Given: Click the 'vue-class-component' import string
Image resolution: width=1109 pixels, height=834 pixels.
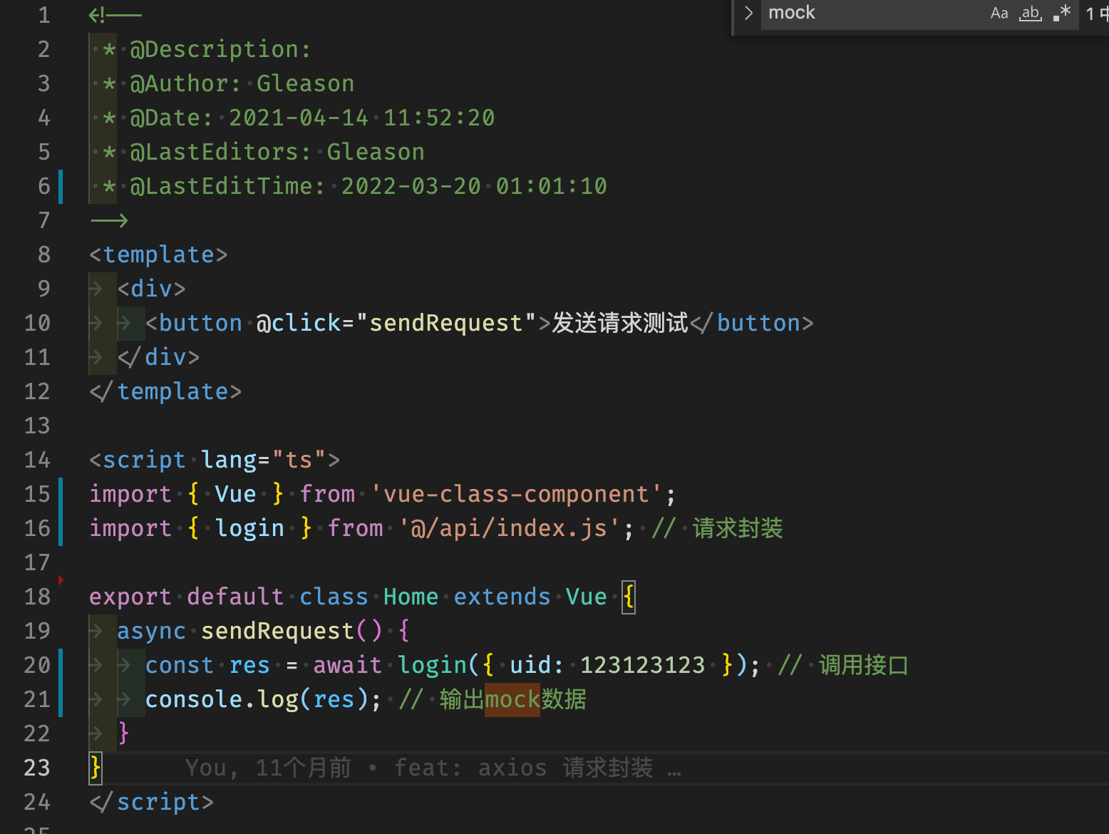Looking at the screenshot, I should 516,494.
